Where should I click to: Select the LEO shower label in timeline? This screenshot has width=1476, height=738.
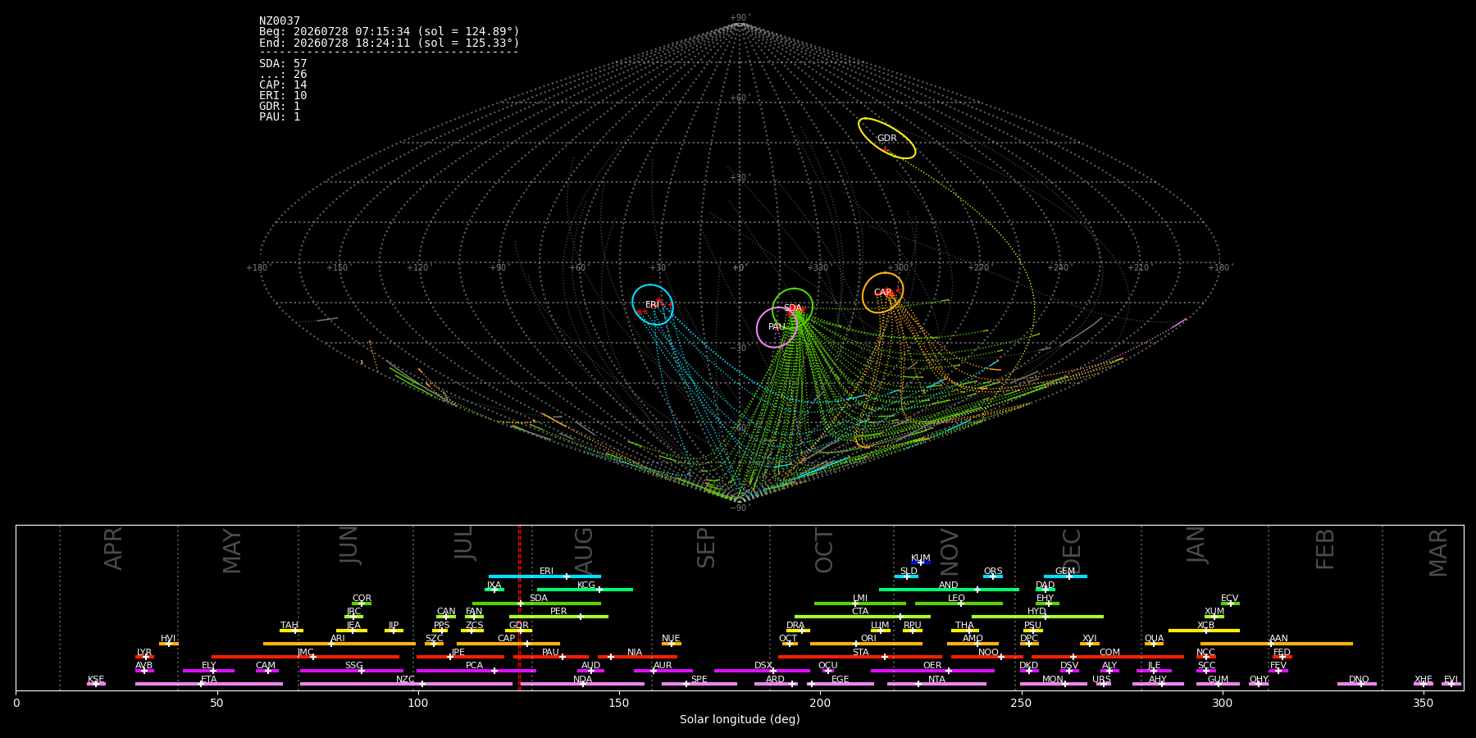[x=957, y=599]
